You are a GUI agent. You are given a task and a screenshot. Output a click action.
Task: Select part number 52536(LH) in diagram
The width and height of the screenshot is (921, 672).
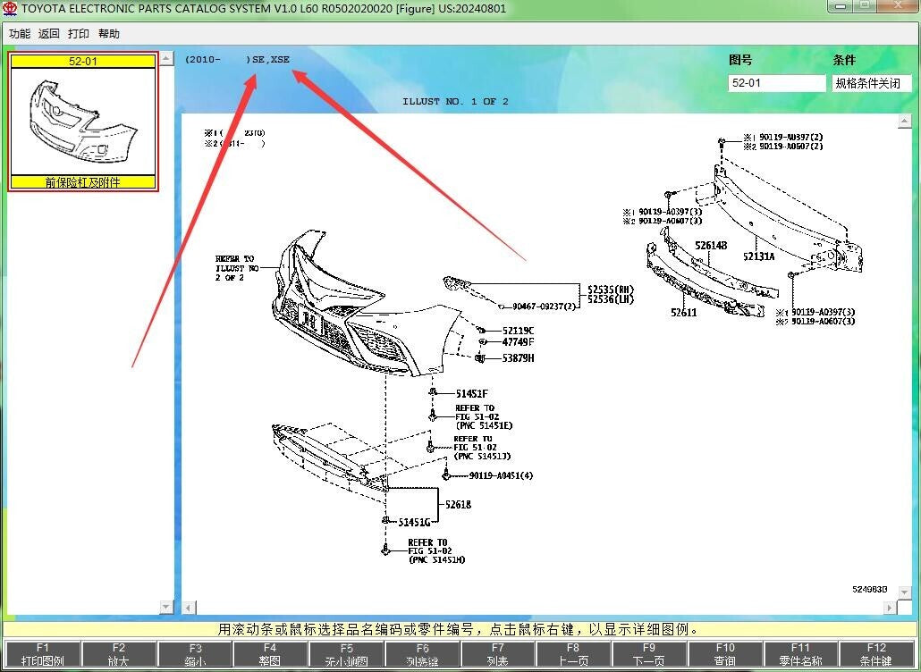[611, 298]
